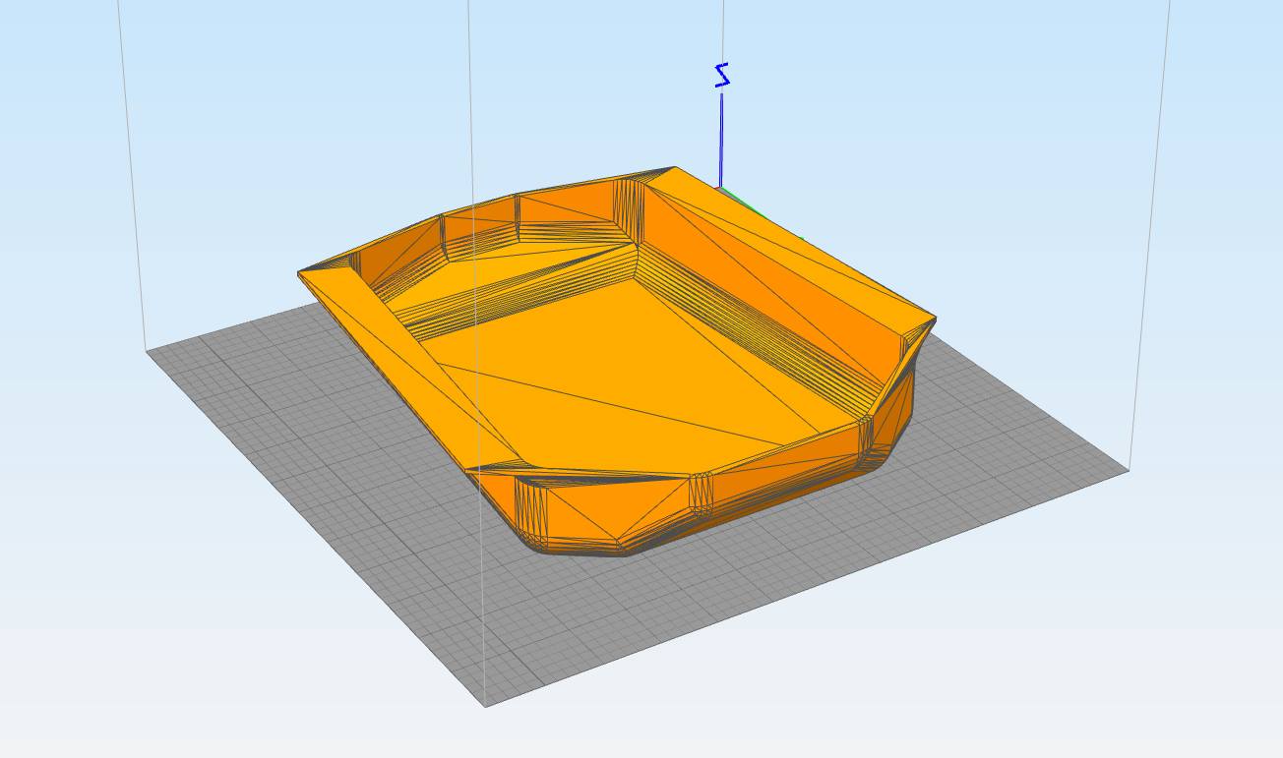This screenshot has height=758, width=1283.
Task: Click the blue Z axis label
Action: 722,76
